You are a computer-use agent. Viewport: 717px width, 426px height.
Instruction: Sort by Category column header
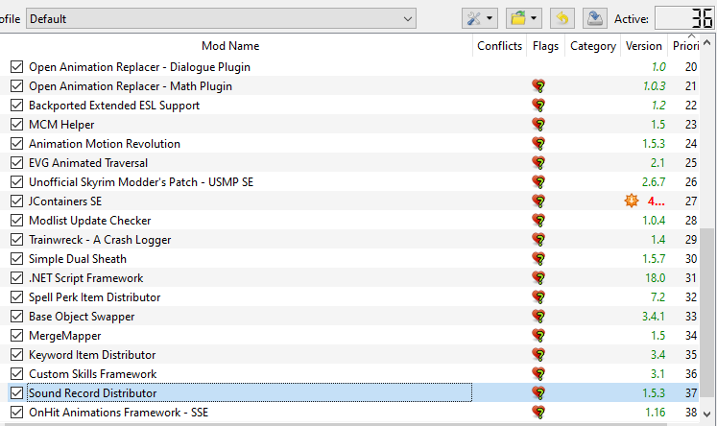coord(593,46)
